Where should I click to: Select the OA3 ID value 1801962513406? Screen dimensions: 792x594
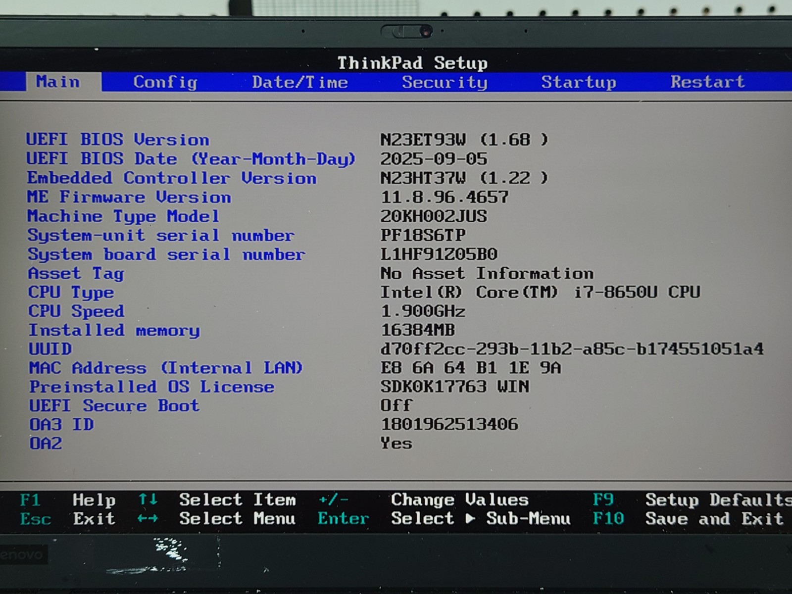click(x=449, y=424)
